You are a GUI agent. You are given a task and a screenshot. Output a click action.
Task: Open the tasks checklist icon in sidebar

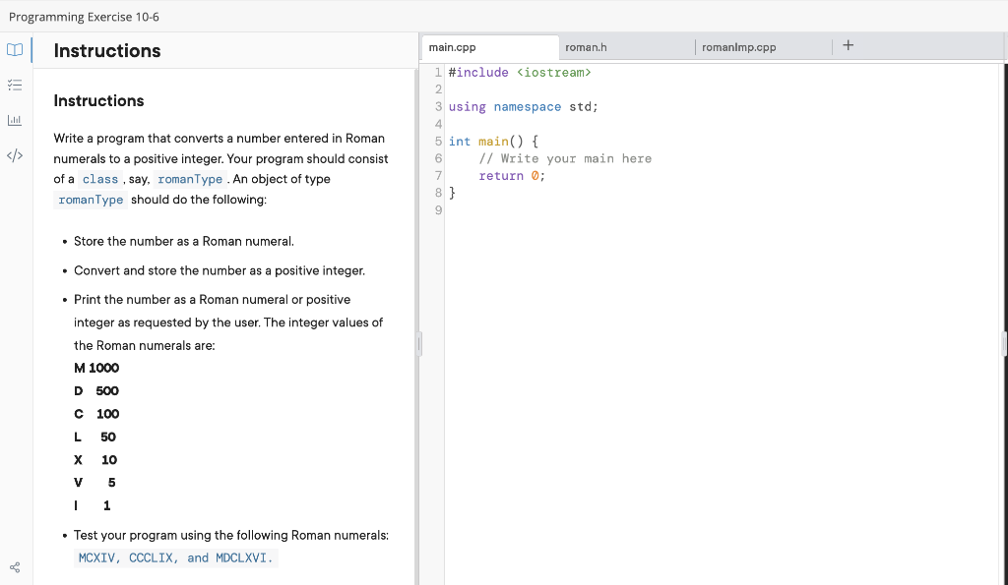point(15,85)
